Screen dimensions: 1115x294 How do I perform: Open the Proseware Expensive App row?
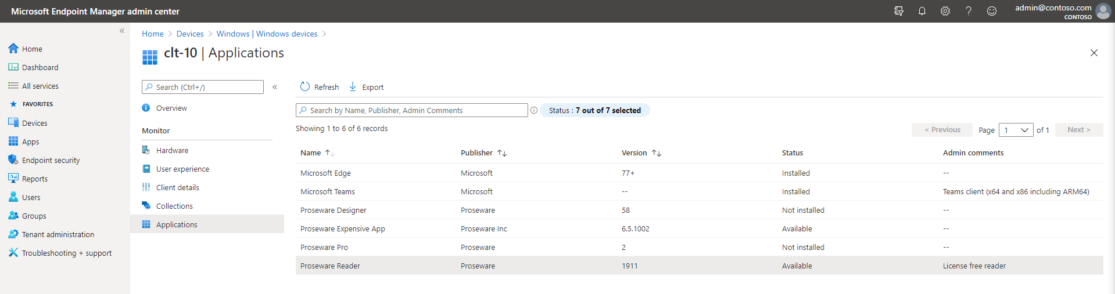(x=699, y=228)
